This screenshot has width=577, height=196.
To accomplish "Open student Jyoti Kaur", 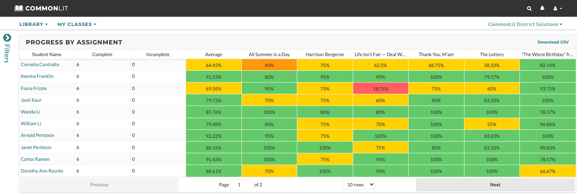I will [31, 100].
